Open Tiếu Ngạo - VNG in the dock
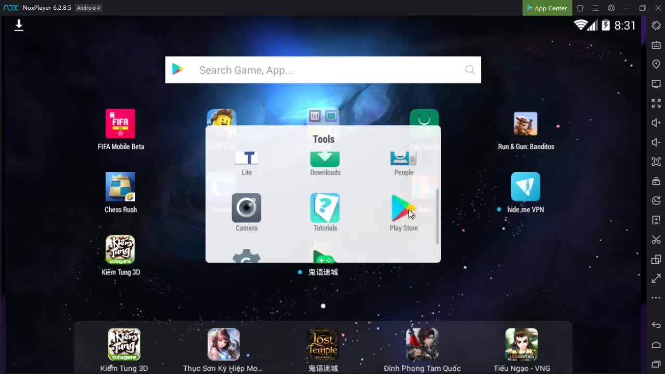665x374 pixels. tap(521, 344)
